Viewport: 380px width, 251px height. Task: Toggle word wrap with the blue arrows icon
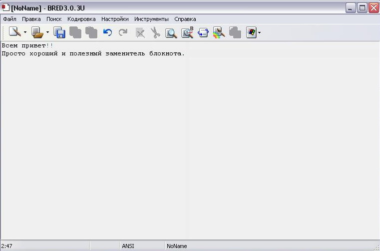pyautogui.click(x=203, y=32)
